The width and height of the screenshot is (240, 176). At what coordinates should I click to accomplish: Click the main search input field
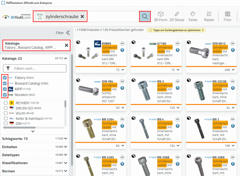tap(113, 16)
